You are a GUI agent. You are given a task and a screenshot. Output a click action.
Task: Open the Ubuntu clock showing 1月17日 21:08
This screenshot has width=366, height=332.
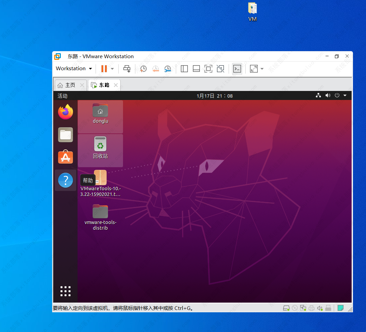(x=215, y=96)
